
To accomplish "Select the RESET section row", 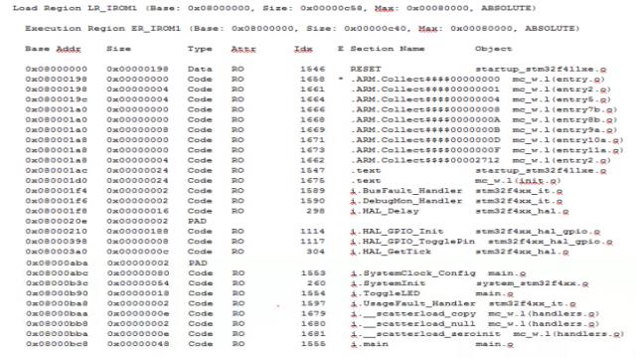I will point(316,69).
